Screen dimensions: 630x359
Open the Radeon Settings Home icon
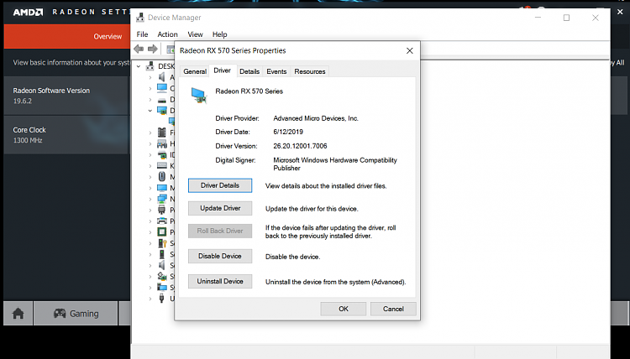pos(18,313)
